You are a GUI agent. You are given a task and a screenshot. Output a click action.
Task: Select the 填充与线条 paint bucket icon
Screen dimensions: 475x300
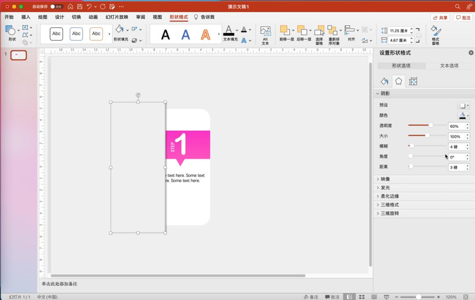point(384,81)
